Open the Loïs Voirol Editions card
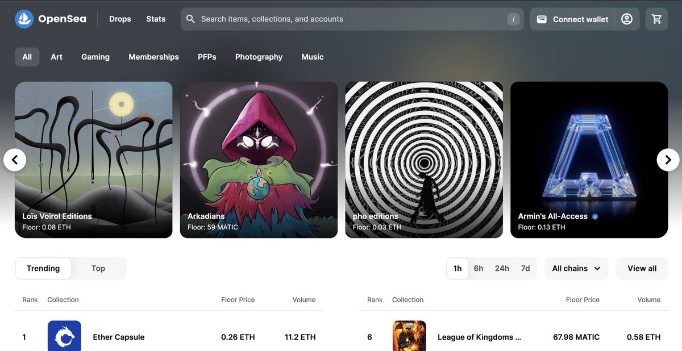Screen dimensions: 682x351 [x=94, y=160]
